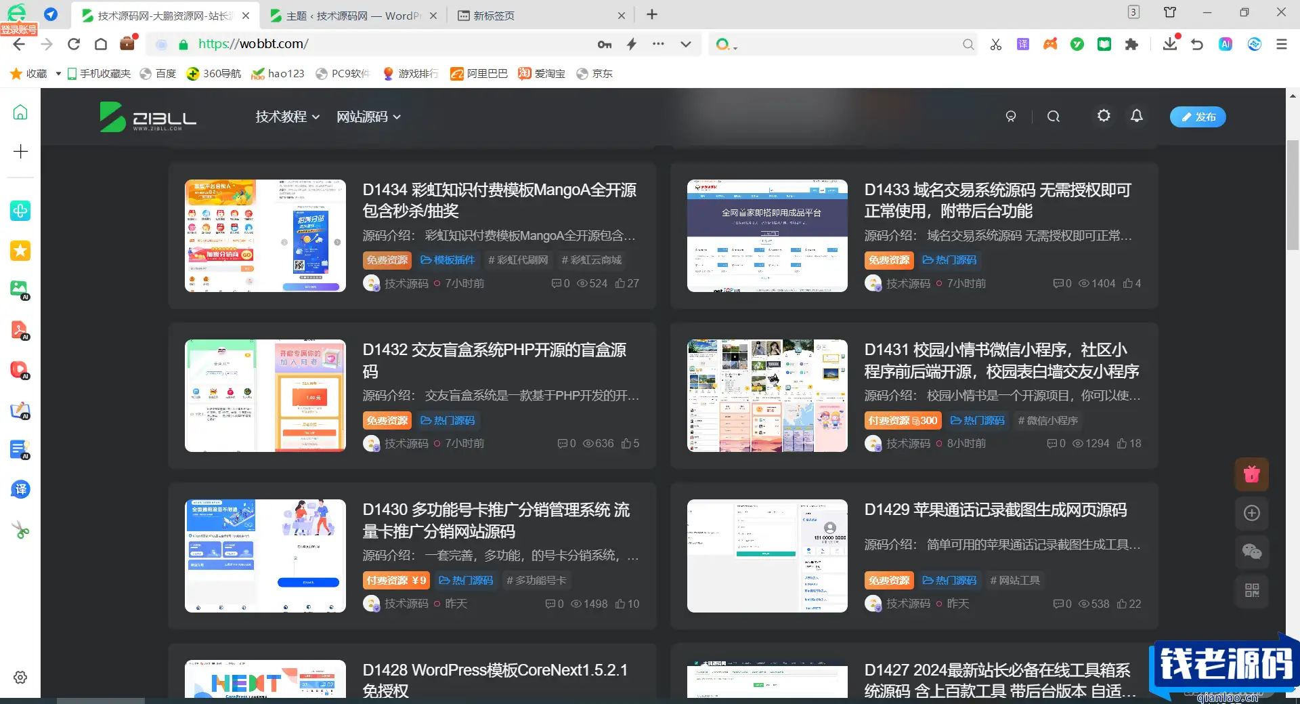Click the floating plus circle button
Image resolution: width=1300 pixels, height=704 pixels.
(x=1252, y=513)
